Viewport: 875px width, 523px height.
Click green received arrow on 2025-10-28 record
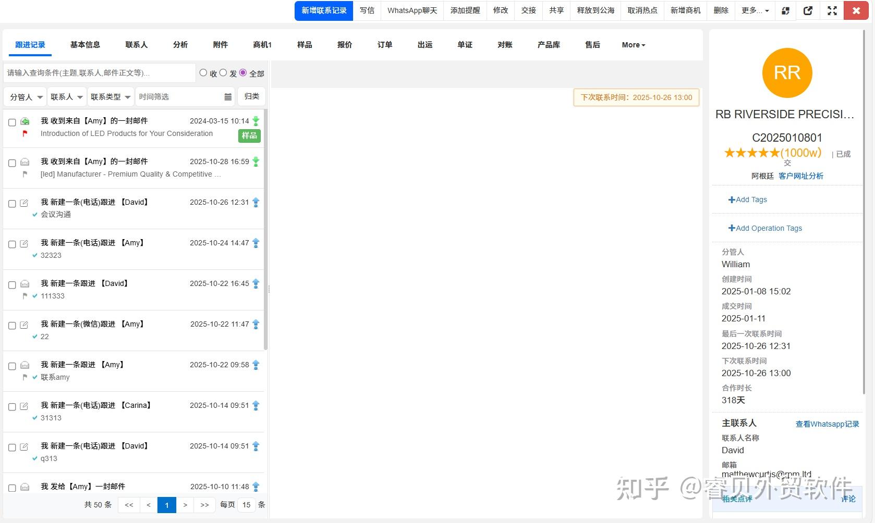click(x=256, y=161)
